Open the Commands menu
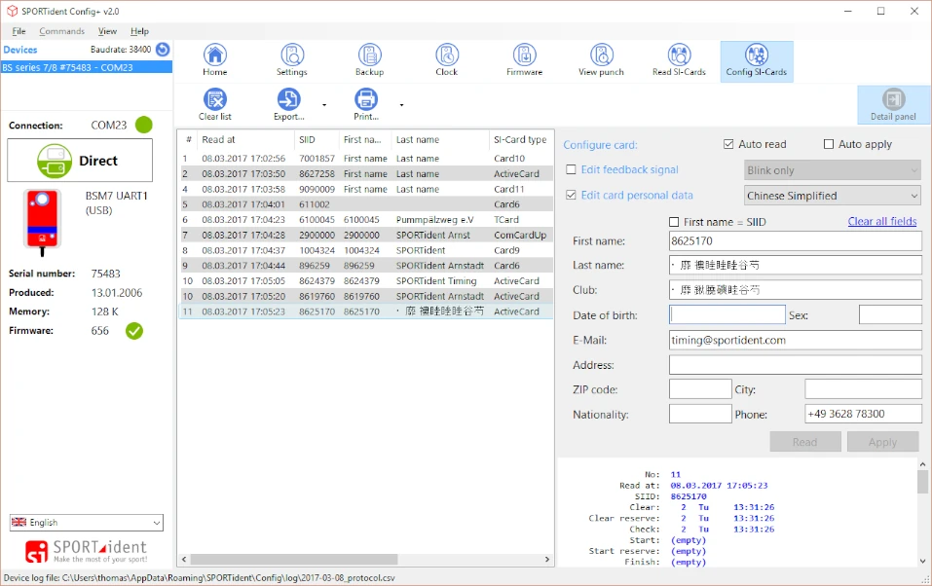 (x=61, y=31)
